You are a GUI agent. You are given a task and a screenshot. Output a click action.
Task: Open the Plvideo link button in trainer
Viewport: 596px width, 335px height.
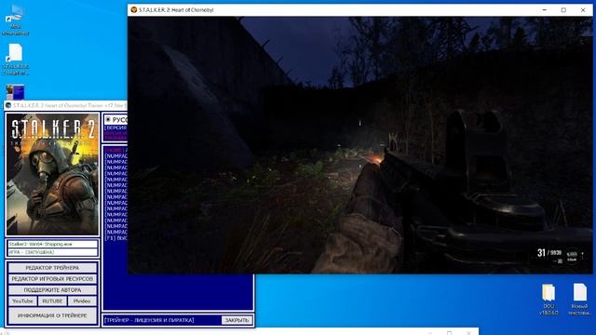(82, 301)
